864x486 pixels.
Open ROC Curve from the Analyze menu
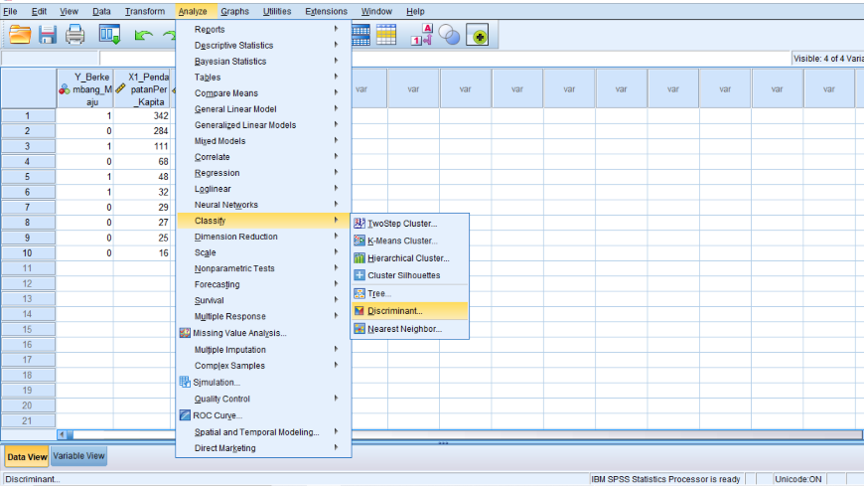[216, 415]
